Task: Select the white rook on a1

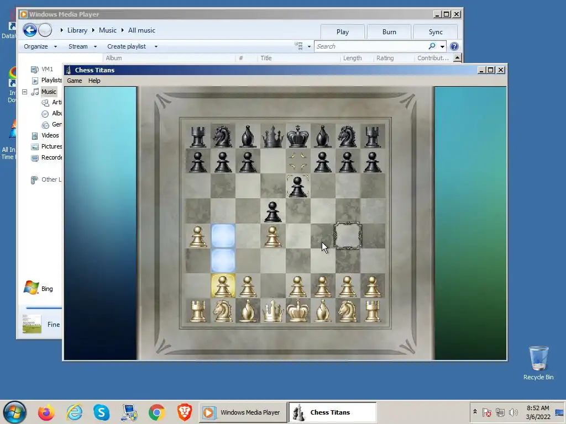Action: pyautogui.click(x=198, y=310)
